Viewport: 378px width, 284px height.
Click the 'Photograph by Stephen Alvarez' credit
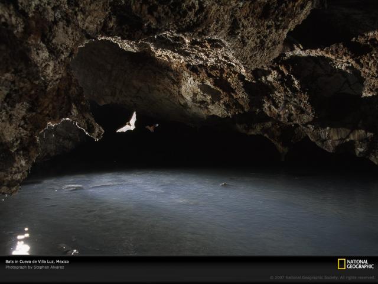point(35,267)
